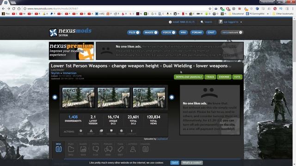Click Download (Manual) button
This screenshot has width=296, height=166.
189,77
